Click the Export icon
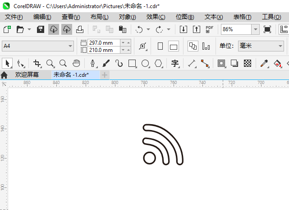 [x=197, y=29]
